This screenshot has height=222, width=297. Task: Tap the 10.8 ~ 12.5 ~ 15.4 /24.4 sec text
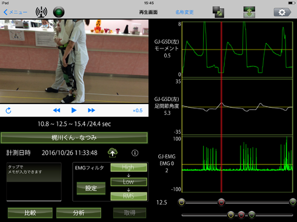pyautogui.click(x=75, y=124)
